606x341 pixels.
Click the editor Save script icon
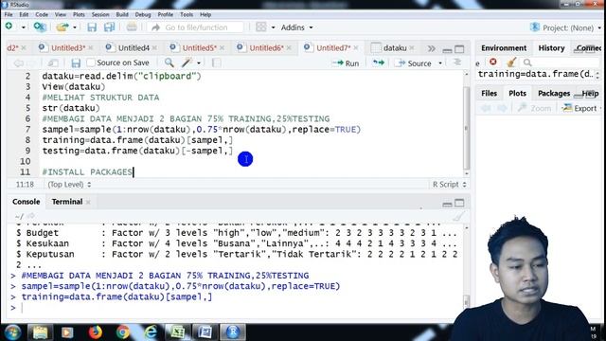pos(76,63)
